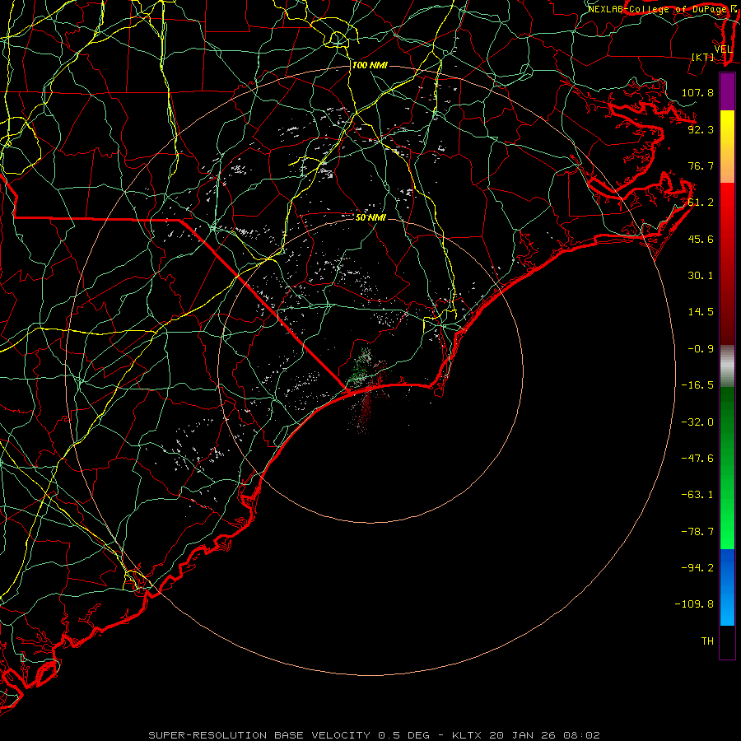Select the 45.6 legend value
Image resolution: width=741 pixels, height=741 pixels.
click(701, 239)
